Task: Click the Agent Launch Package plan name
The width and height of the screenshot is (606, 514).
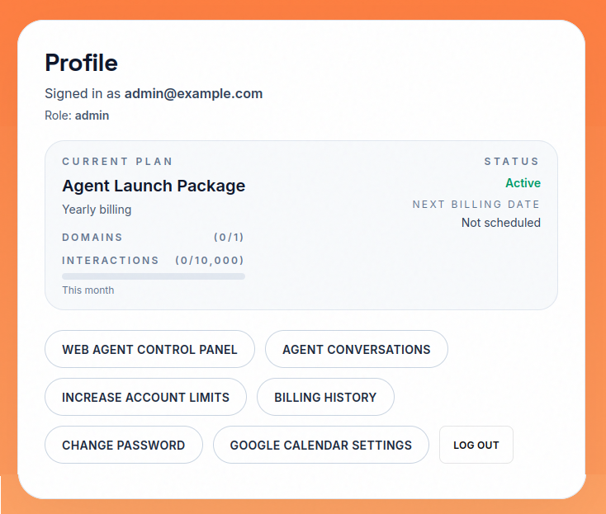Action: [x=154, y=186]
